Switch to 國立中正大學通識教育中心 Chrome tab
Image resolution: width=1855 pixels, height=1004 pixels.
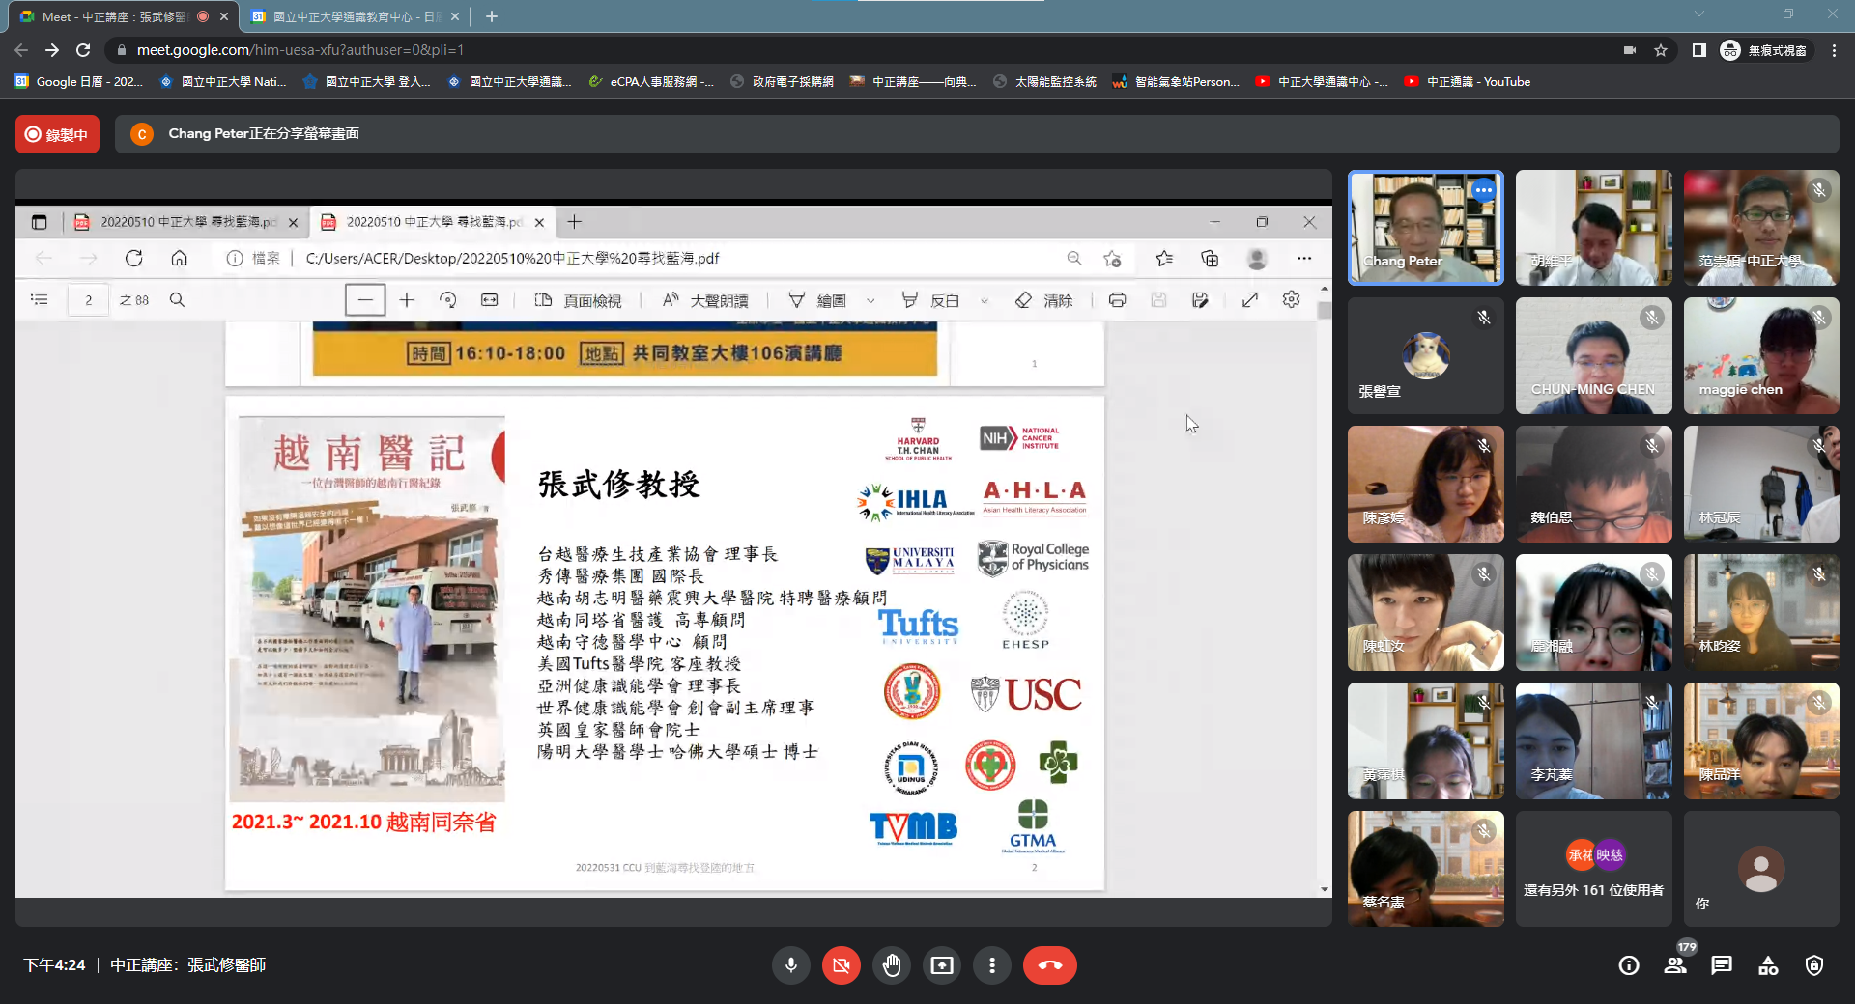[x=355, y=16]
